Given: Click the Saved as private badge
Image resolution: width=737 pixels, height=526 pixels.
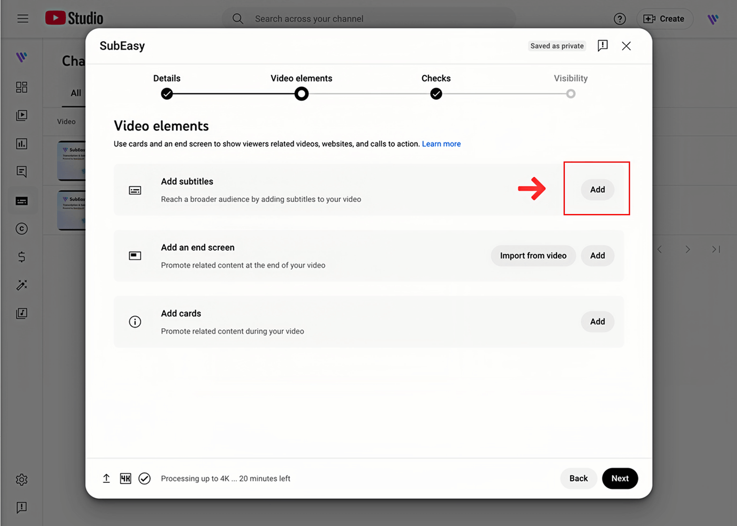Looking at the screenshot, I should (x=557, y=46).
